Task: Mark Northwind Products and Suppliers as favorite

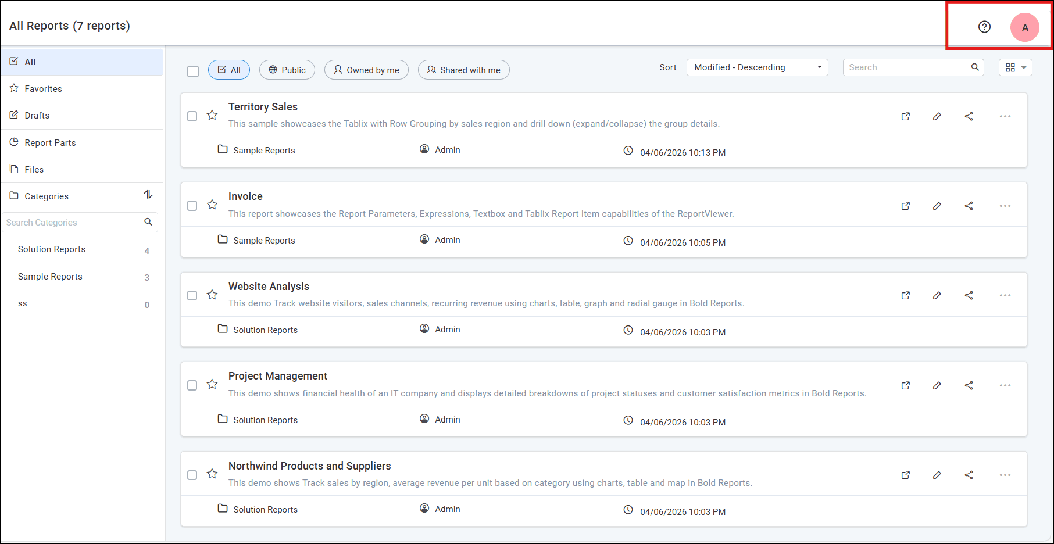Action: [x=212, y=474]
